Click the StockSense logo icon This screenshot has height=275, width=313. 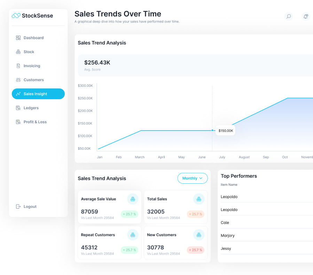coord(16,16)
